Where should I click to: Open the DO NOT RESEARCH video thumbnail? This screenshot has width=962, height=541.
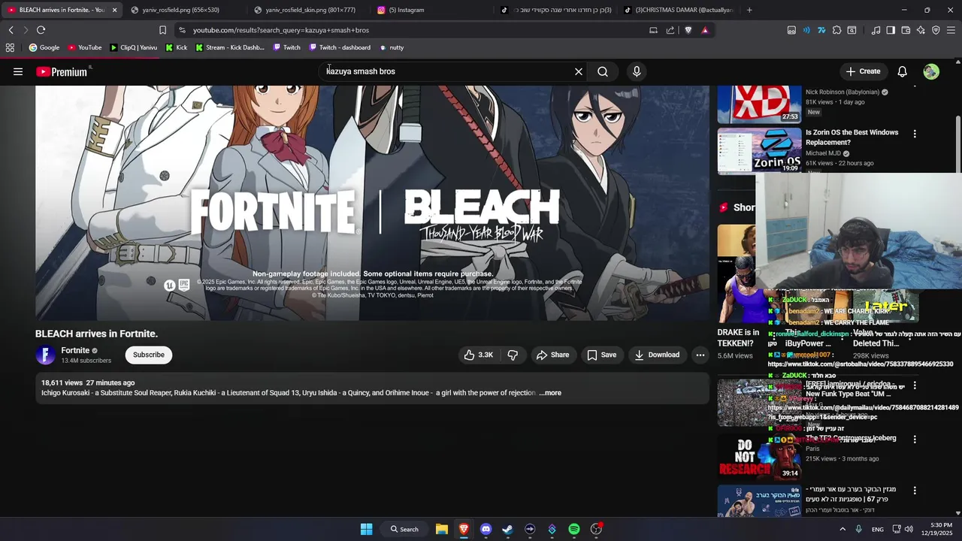coord(759,457)
